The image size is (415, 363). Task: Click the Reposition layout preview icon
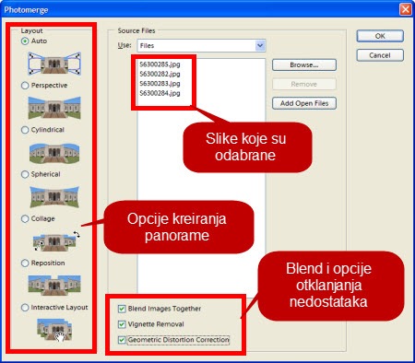[x=54, y=286]
